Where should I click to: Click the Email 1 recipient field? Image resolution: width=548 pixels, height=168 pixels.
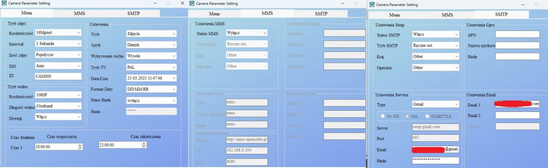(517, 104)
